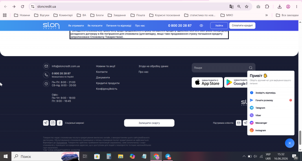This screenshot has height=161, width=302.
Task: Go forward in browser history
Action: 14,7
